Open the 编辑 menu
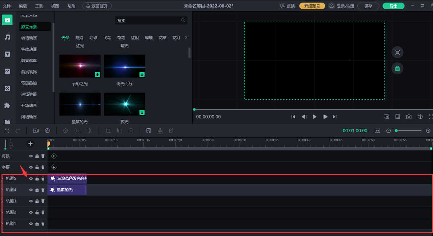Viewport: 433px width, 236px height. click(x=23, y=6)
